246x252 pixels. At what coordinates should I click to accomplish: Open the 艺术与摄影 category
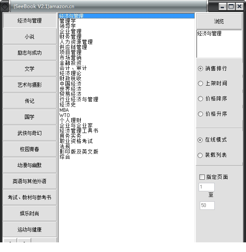[30, 85]
